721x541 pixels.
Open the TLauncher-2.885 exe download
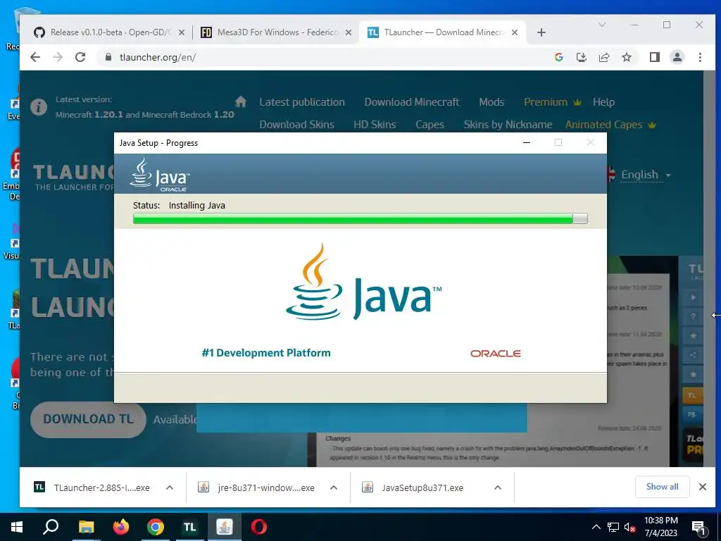[x=92, y=487]
